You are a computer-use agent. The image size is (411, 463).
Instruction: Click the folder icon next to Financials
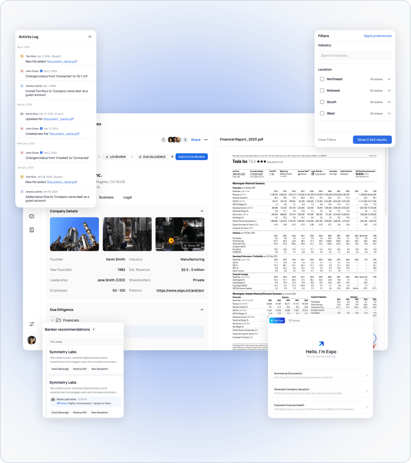pos(59,320)
